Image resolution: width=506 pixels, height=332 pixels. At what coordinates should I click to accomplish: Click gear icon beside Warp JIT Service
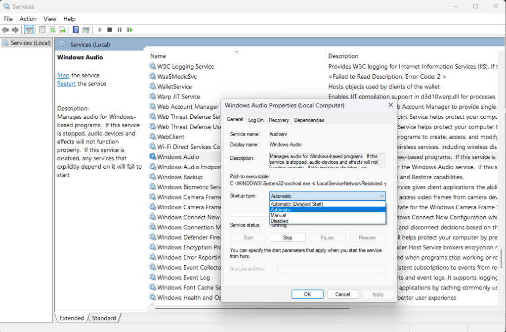[153, 96]
